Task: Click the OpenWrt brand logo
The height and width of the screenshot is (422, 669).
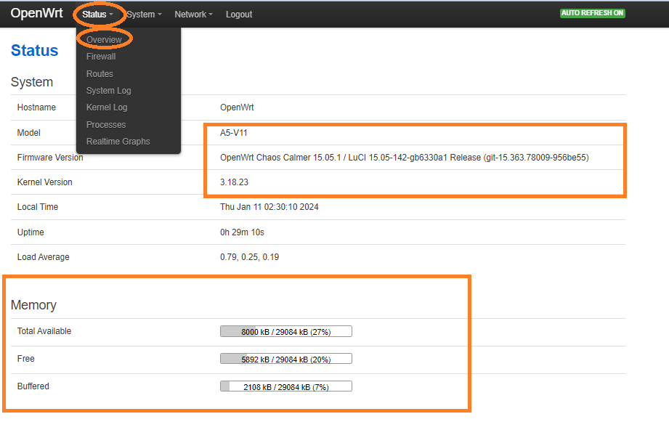Action: click(37, 13)
